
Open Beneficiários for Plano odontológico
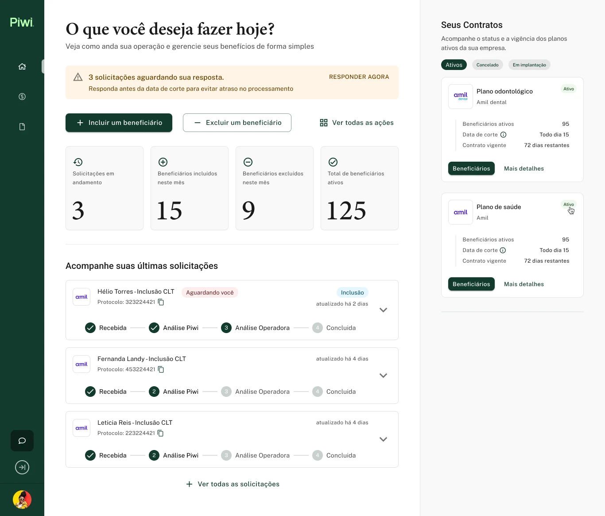(x=471, y=168)
